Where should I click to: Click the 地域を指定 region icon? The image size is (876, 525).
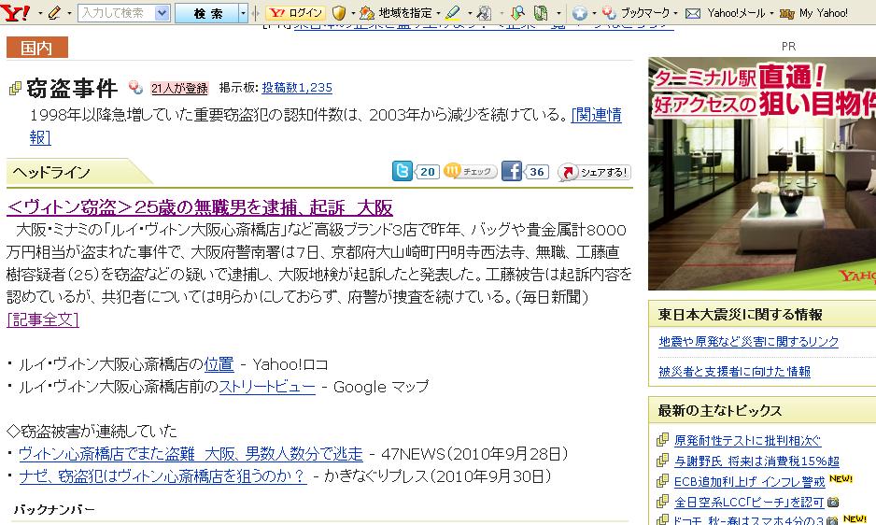[366, 12]
